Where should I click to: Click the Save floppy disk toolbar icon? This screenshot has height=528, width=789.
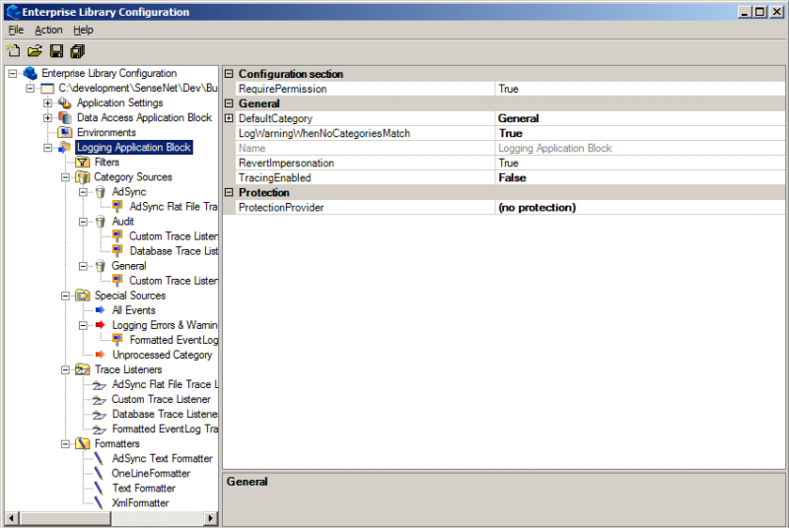click(x=56, y=51)
